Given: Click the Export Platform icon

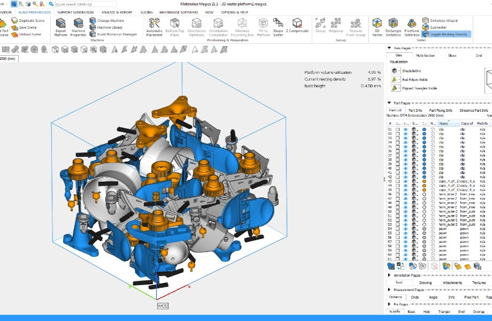Looking at the screenshot, I should [x=60, y=26].
